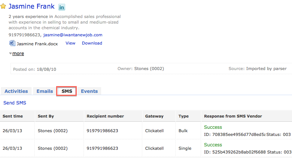The image size is (292, 164).
Task: Sort by Sent time column header
Action: point(13,116)
